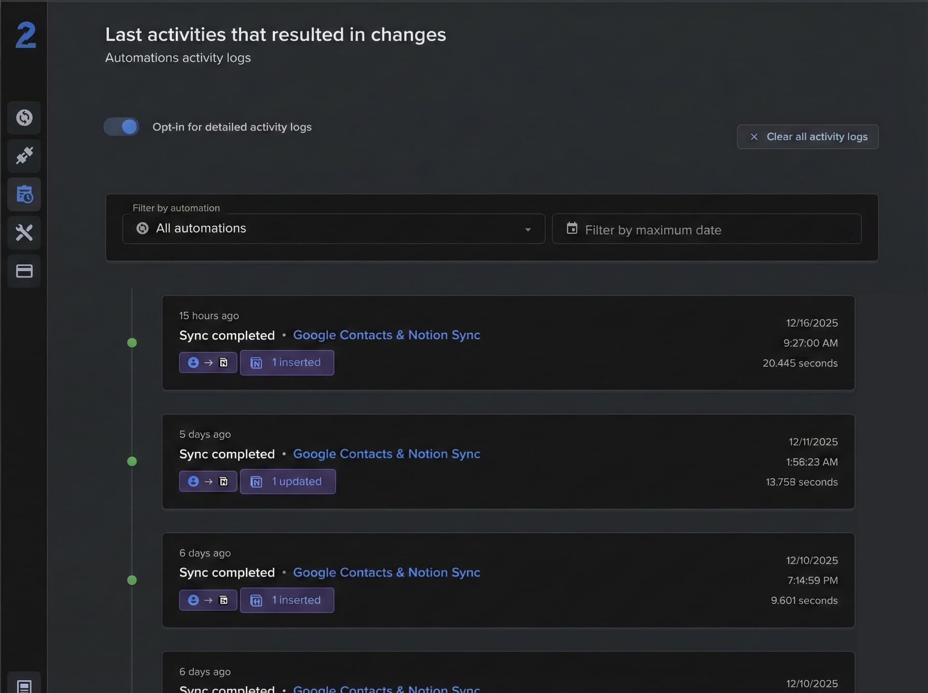The image size is (928, 693).
Task: Click the calendar icon in the date filter
Action: [x=572, y=229]
